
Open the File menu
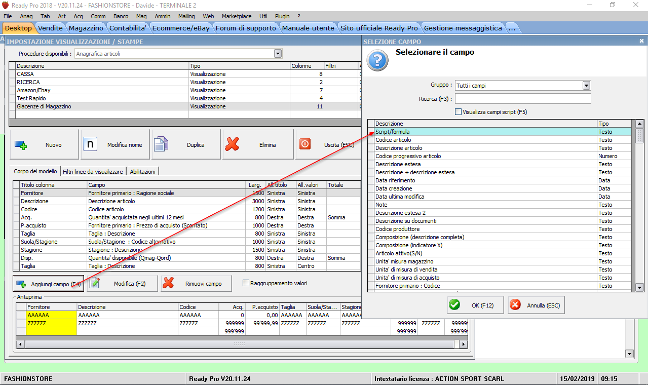(x=8, y=16)
